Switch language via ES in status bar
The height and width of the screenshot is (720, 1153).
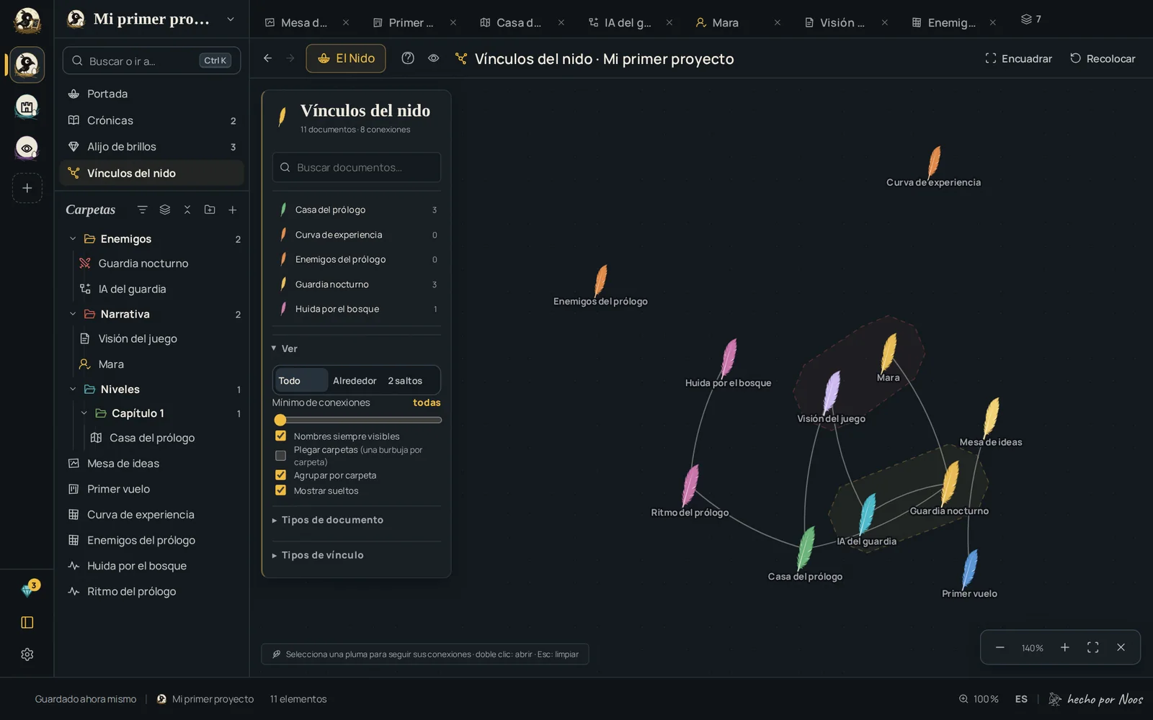click(x=1021, y=699)
